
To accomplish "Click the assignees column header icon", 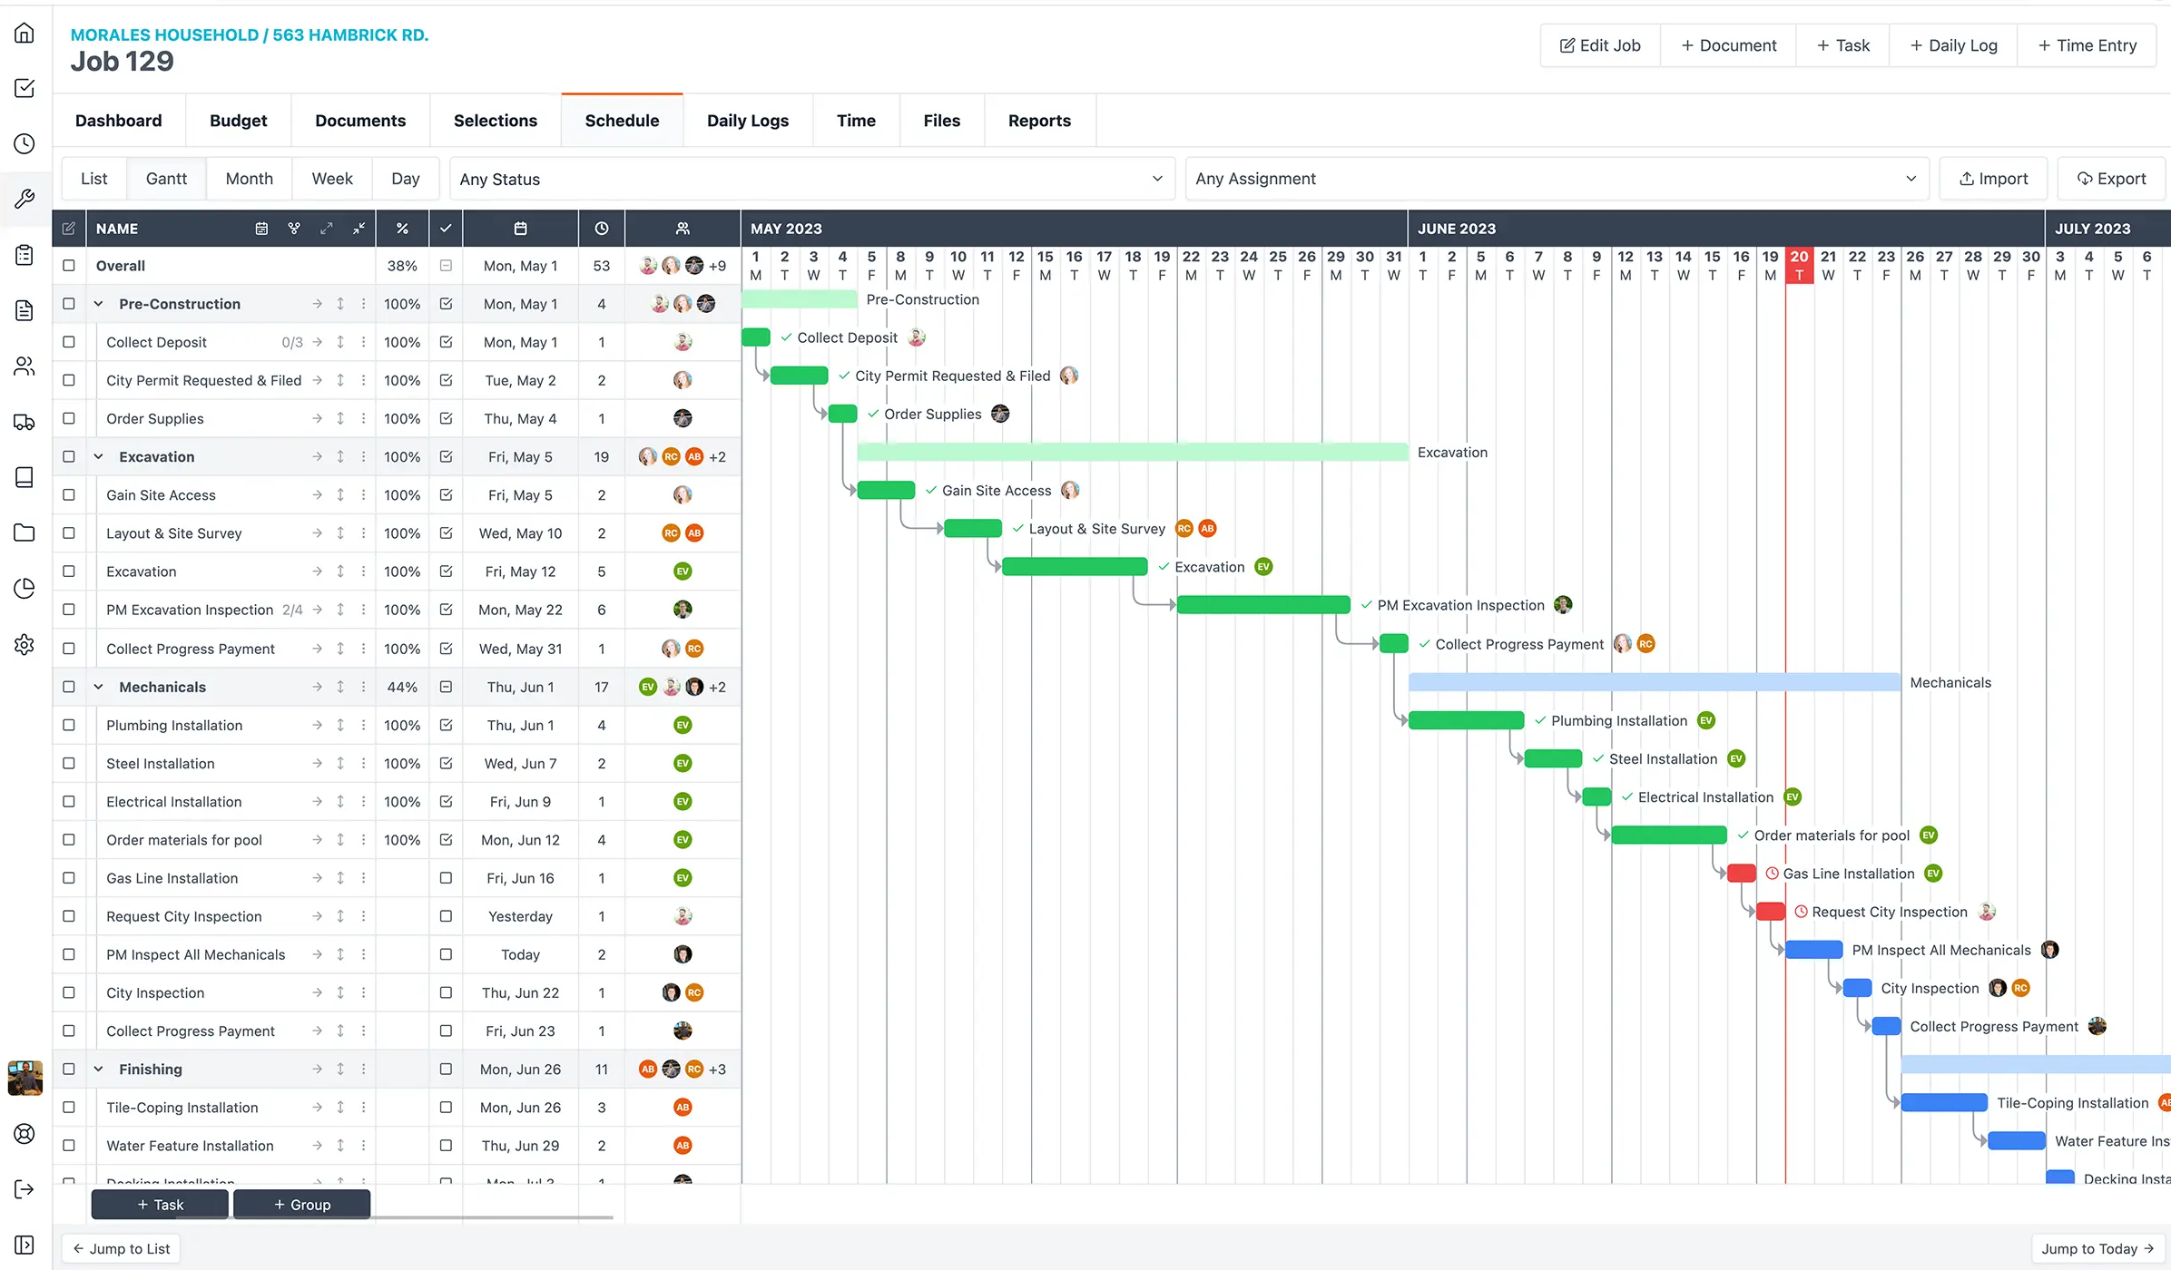I will (x=683, y=229).
